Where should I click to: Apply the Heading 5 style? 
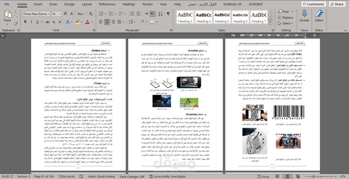[x=222, y=17]
